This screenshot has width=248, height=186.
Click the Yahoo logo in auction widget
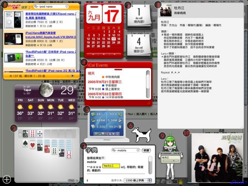(14, 6)
